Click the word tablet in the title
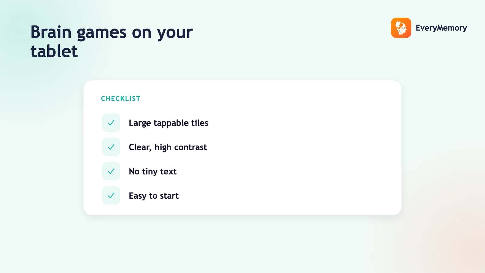485x273 pixels. point(54,51)
